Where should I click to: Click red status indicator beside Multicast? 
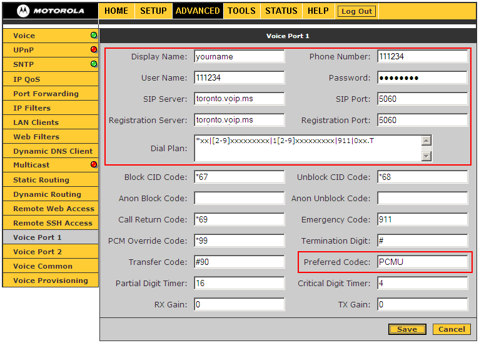click(x=94, y=165)
